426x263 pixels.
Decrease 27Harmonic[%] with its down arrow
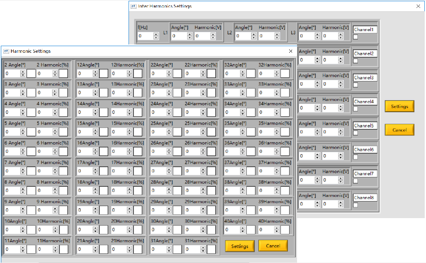click(x=203, y=172)
